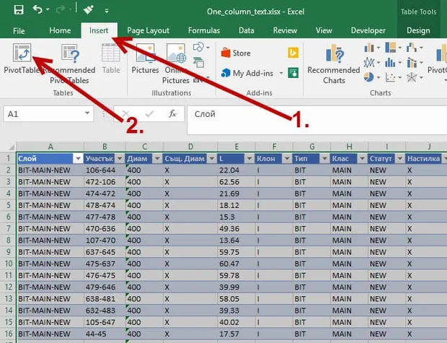The image size is (447, 343).
Task: Insert a surface or radar chart
Action: pos(415,77)
